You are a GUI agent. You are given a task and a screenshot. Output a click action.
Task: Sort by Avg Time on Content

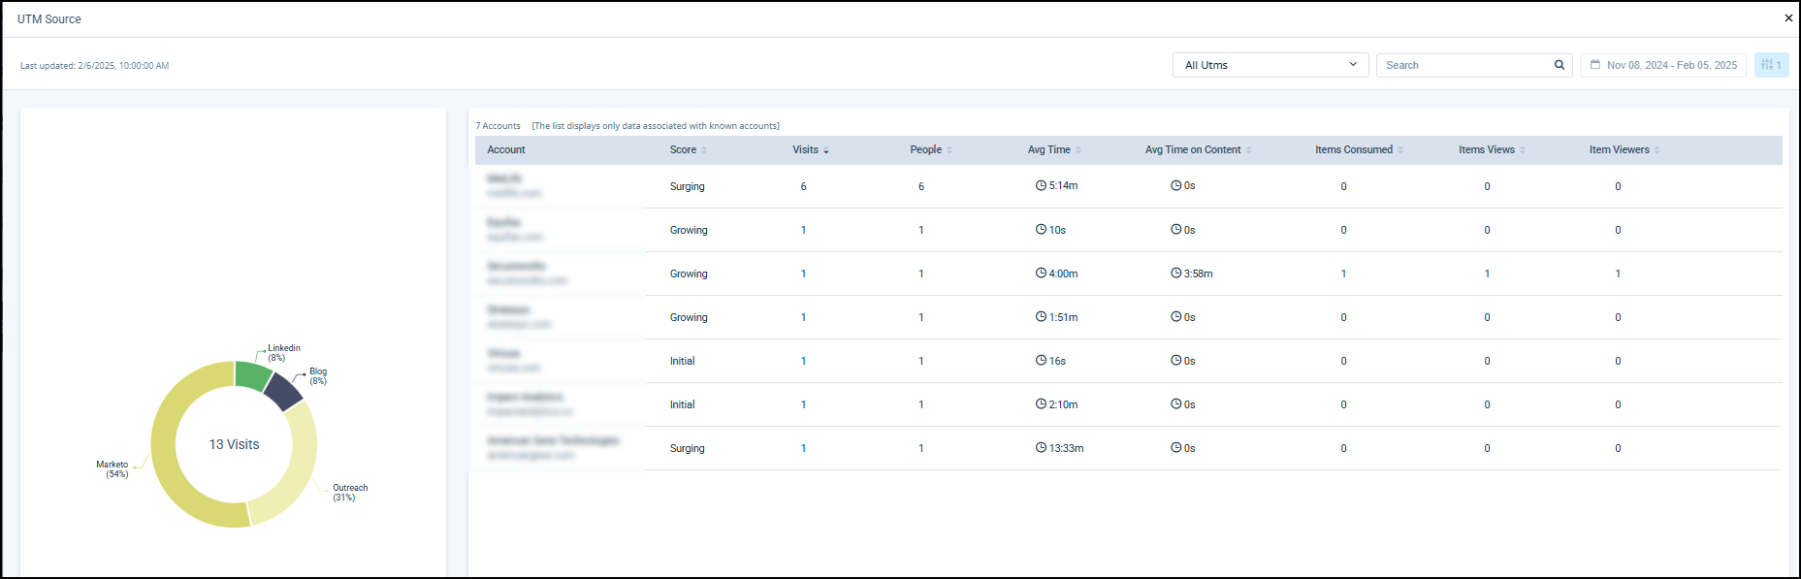click(1248, 150)
